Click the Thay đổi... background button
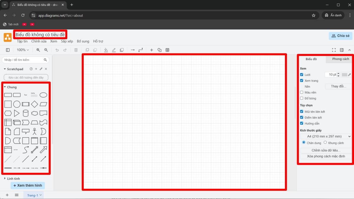This screenshot has width=354, height=199. click(339, 86)
